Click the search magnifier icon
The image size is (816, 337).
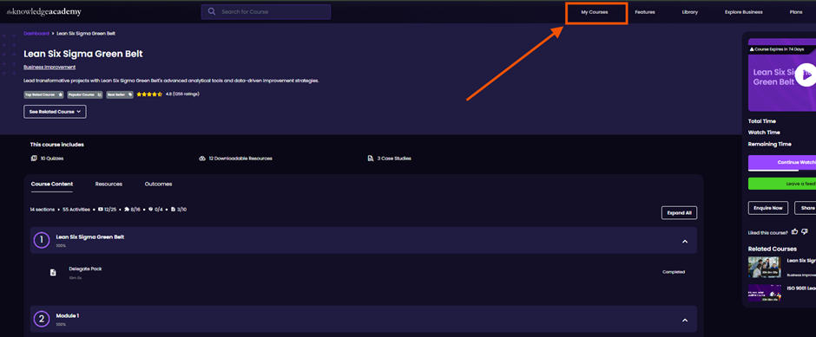pos(211,11)
